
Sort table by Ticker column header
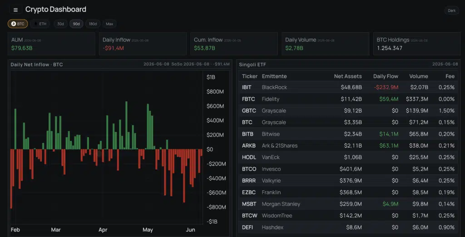tap(250, 76)
